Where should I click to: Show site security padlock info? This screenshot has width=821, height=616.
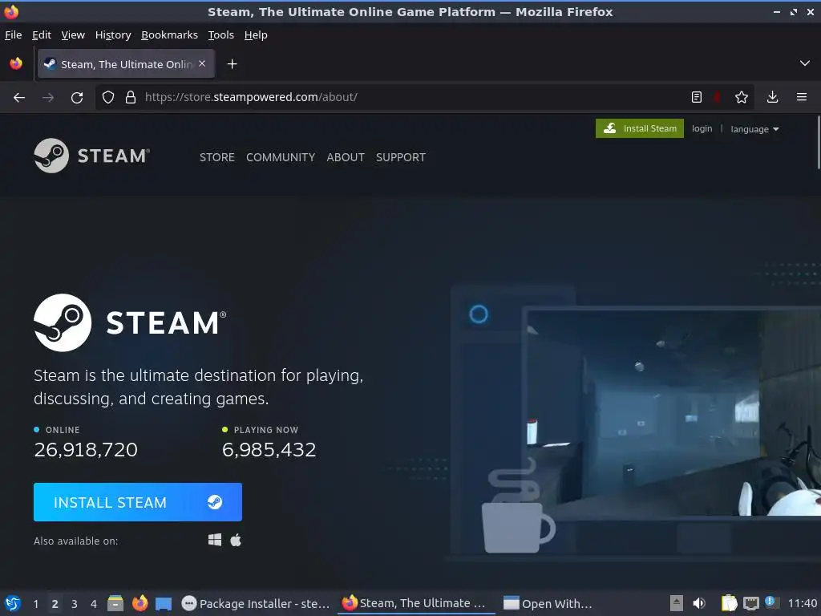coord(131,97)
